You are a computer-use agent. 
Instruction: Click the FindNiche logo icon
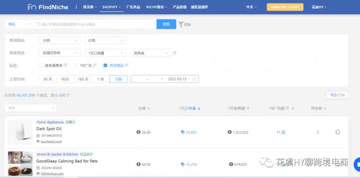click(x=32, y=7)
